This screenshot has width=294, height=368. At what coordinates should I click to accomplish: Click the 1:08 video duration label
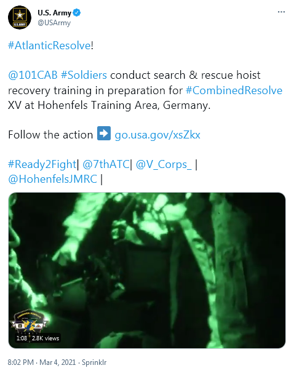coord(22,338)
